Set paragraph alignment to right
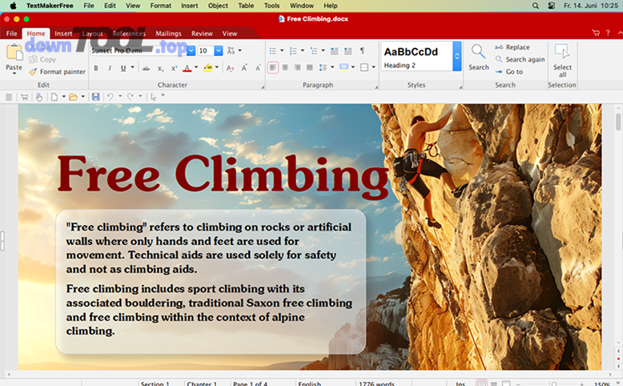Image resolution: width=623 pixels, height=386 pixels. pyautogui.click(x=297, y=68)
